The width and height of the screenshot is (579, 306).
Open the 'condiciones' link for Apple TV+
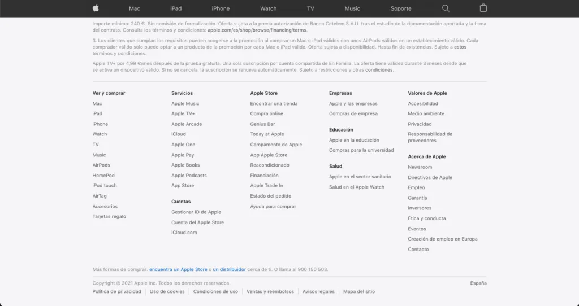pos(379,70)
